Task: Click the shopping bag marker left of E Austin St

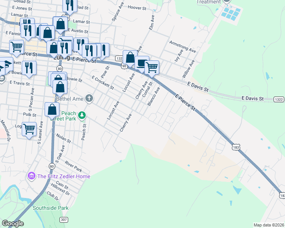Action: (x=48, y=33)
